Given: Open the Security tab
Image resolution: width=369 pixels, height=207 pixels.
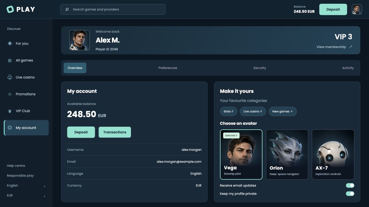Looking at the screenshot, I should click(259, 68).
